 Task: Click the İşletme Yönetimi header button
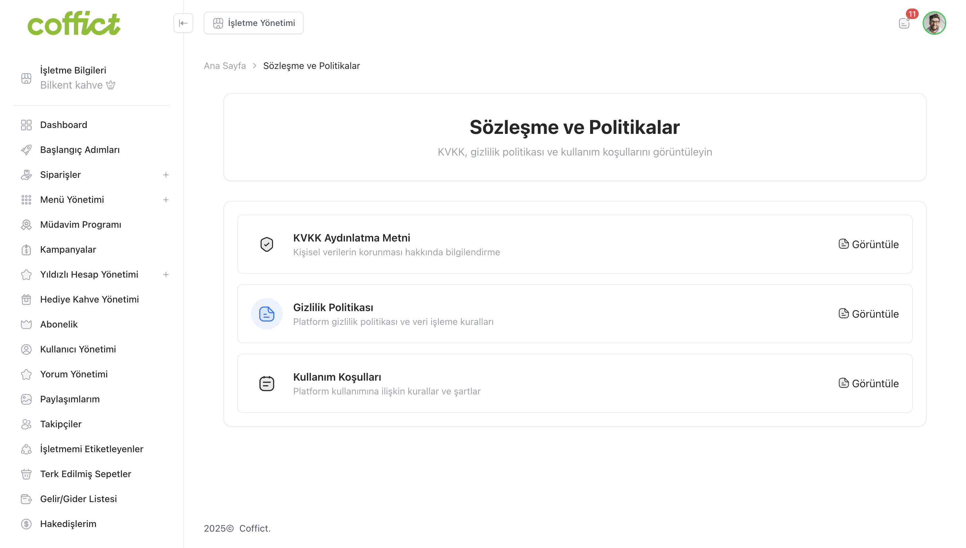[x=254, y=23]
